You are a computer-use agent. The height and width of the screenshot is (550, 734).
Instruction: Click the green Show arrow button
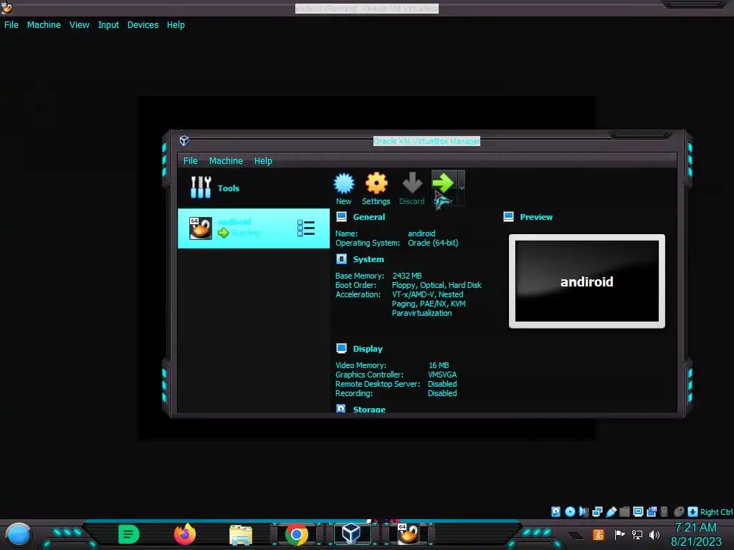[443, 188]
